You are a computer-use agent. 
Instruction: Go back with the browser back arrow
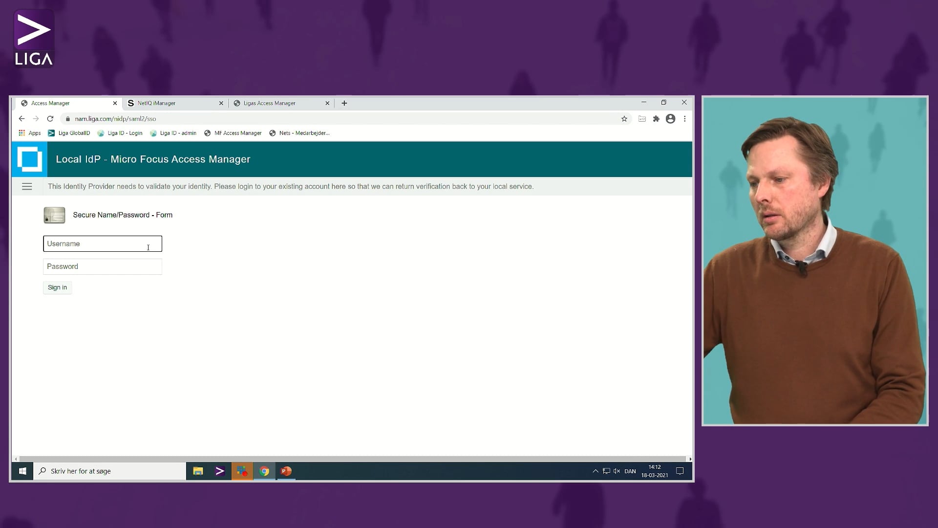click(x=21, y=119)
